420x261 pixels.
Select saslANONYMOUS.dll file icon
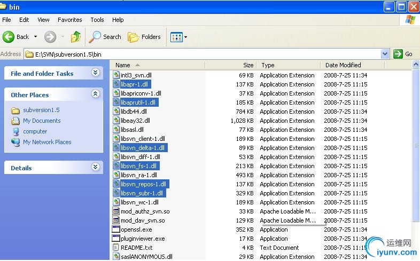(116, 256)
